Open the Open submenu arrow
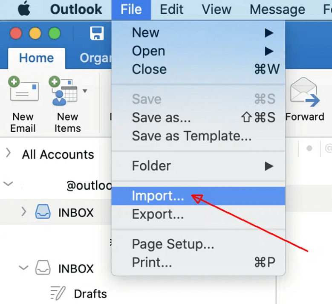Viewport: 332px width, 304px height. (x=269, y=51)
